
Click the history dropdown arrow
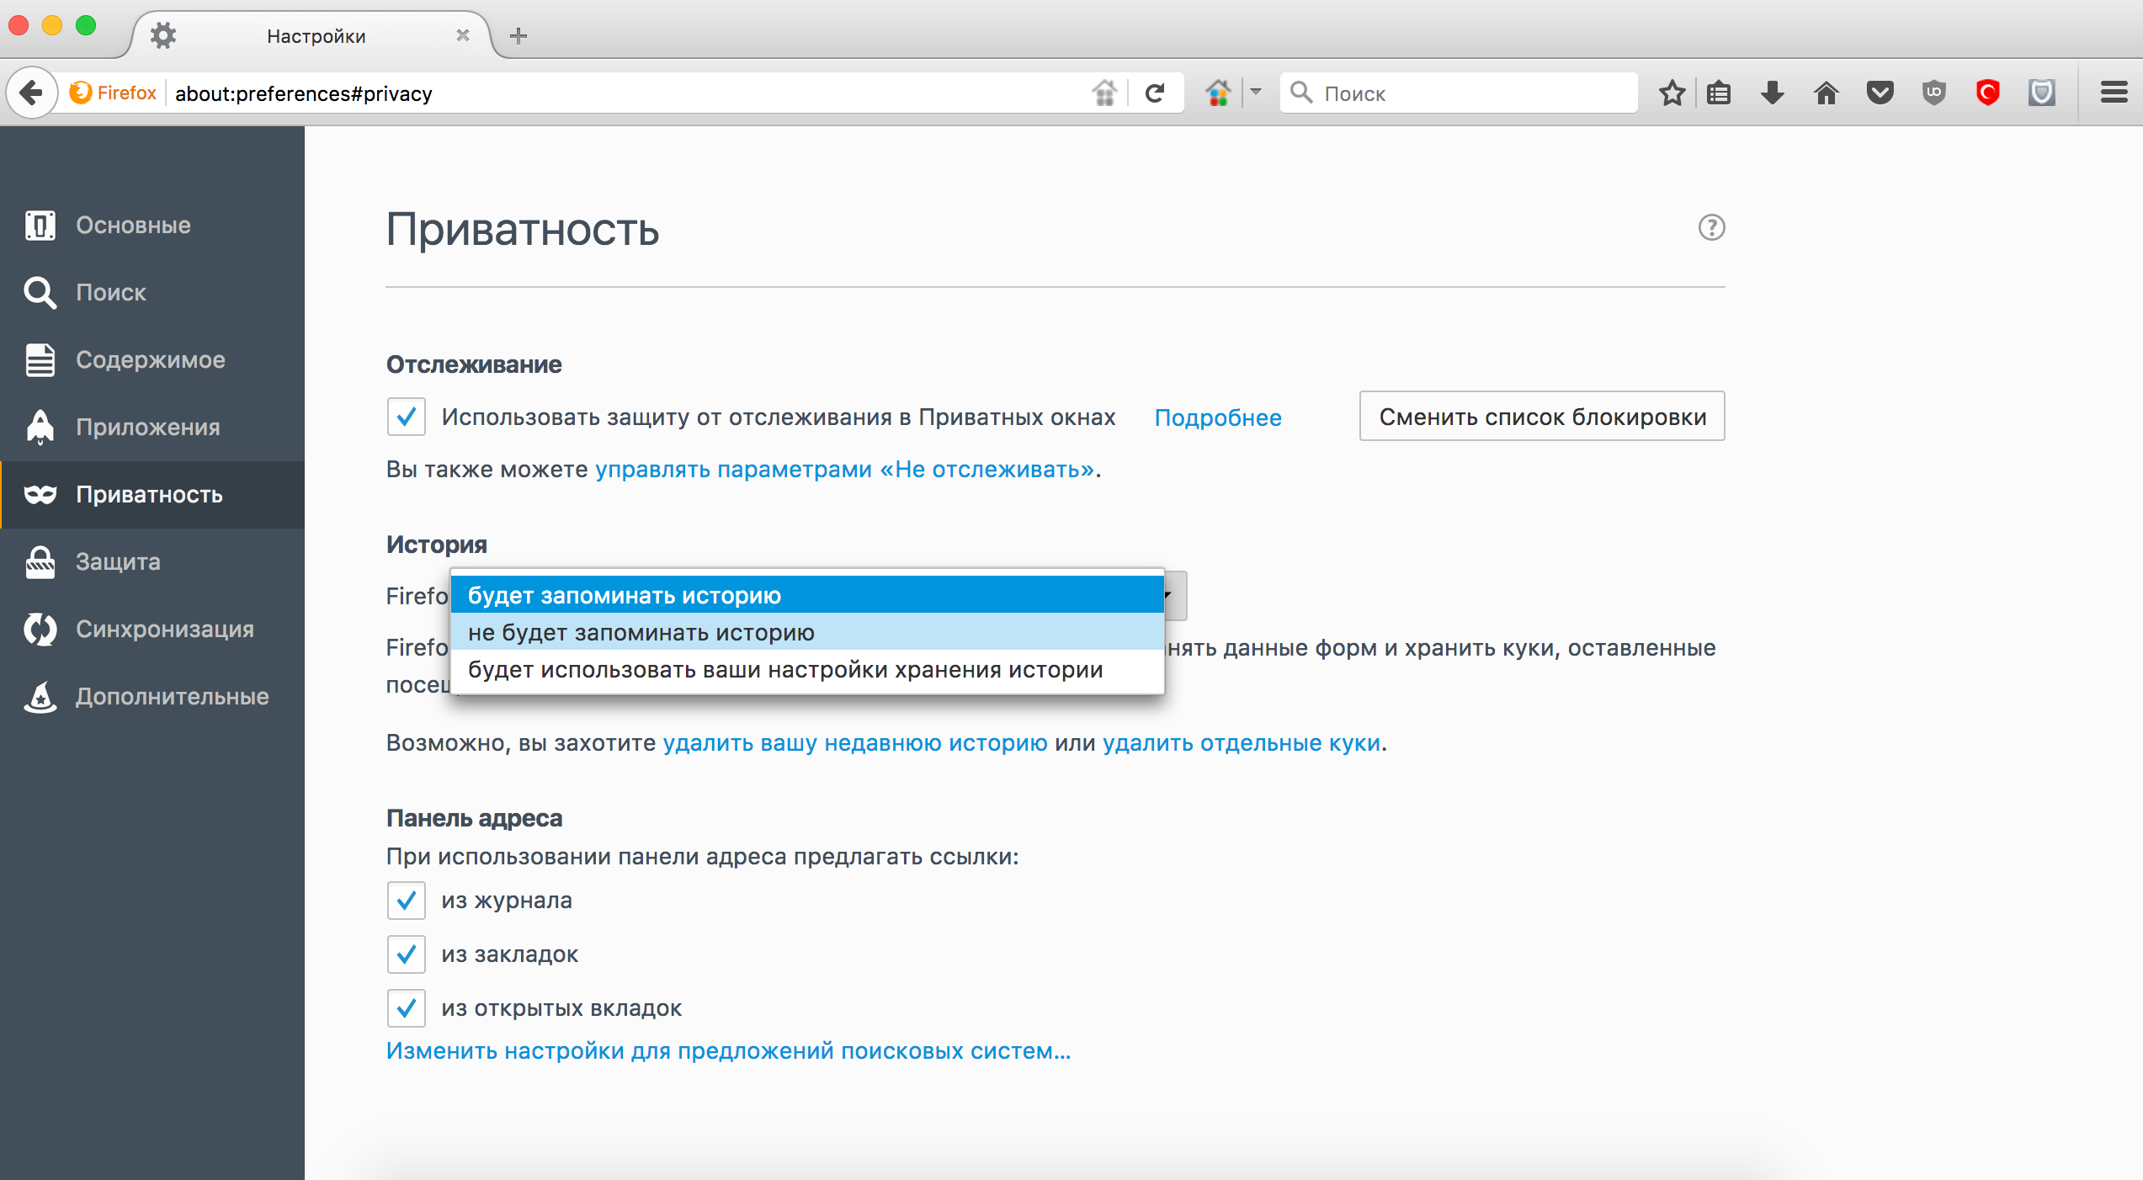pos(1175,595)
